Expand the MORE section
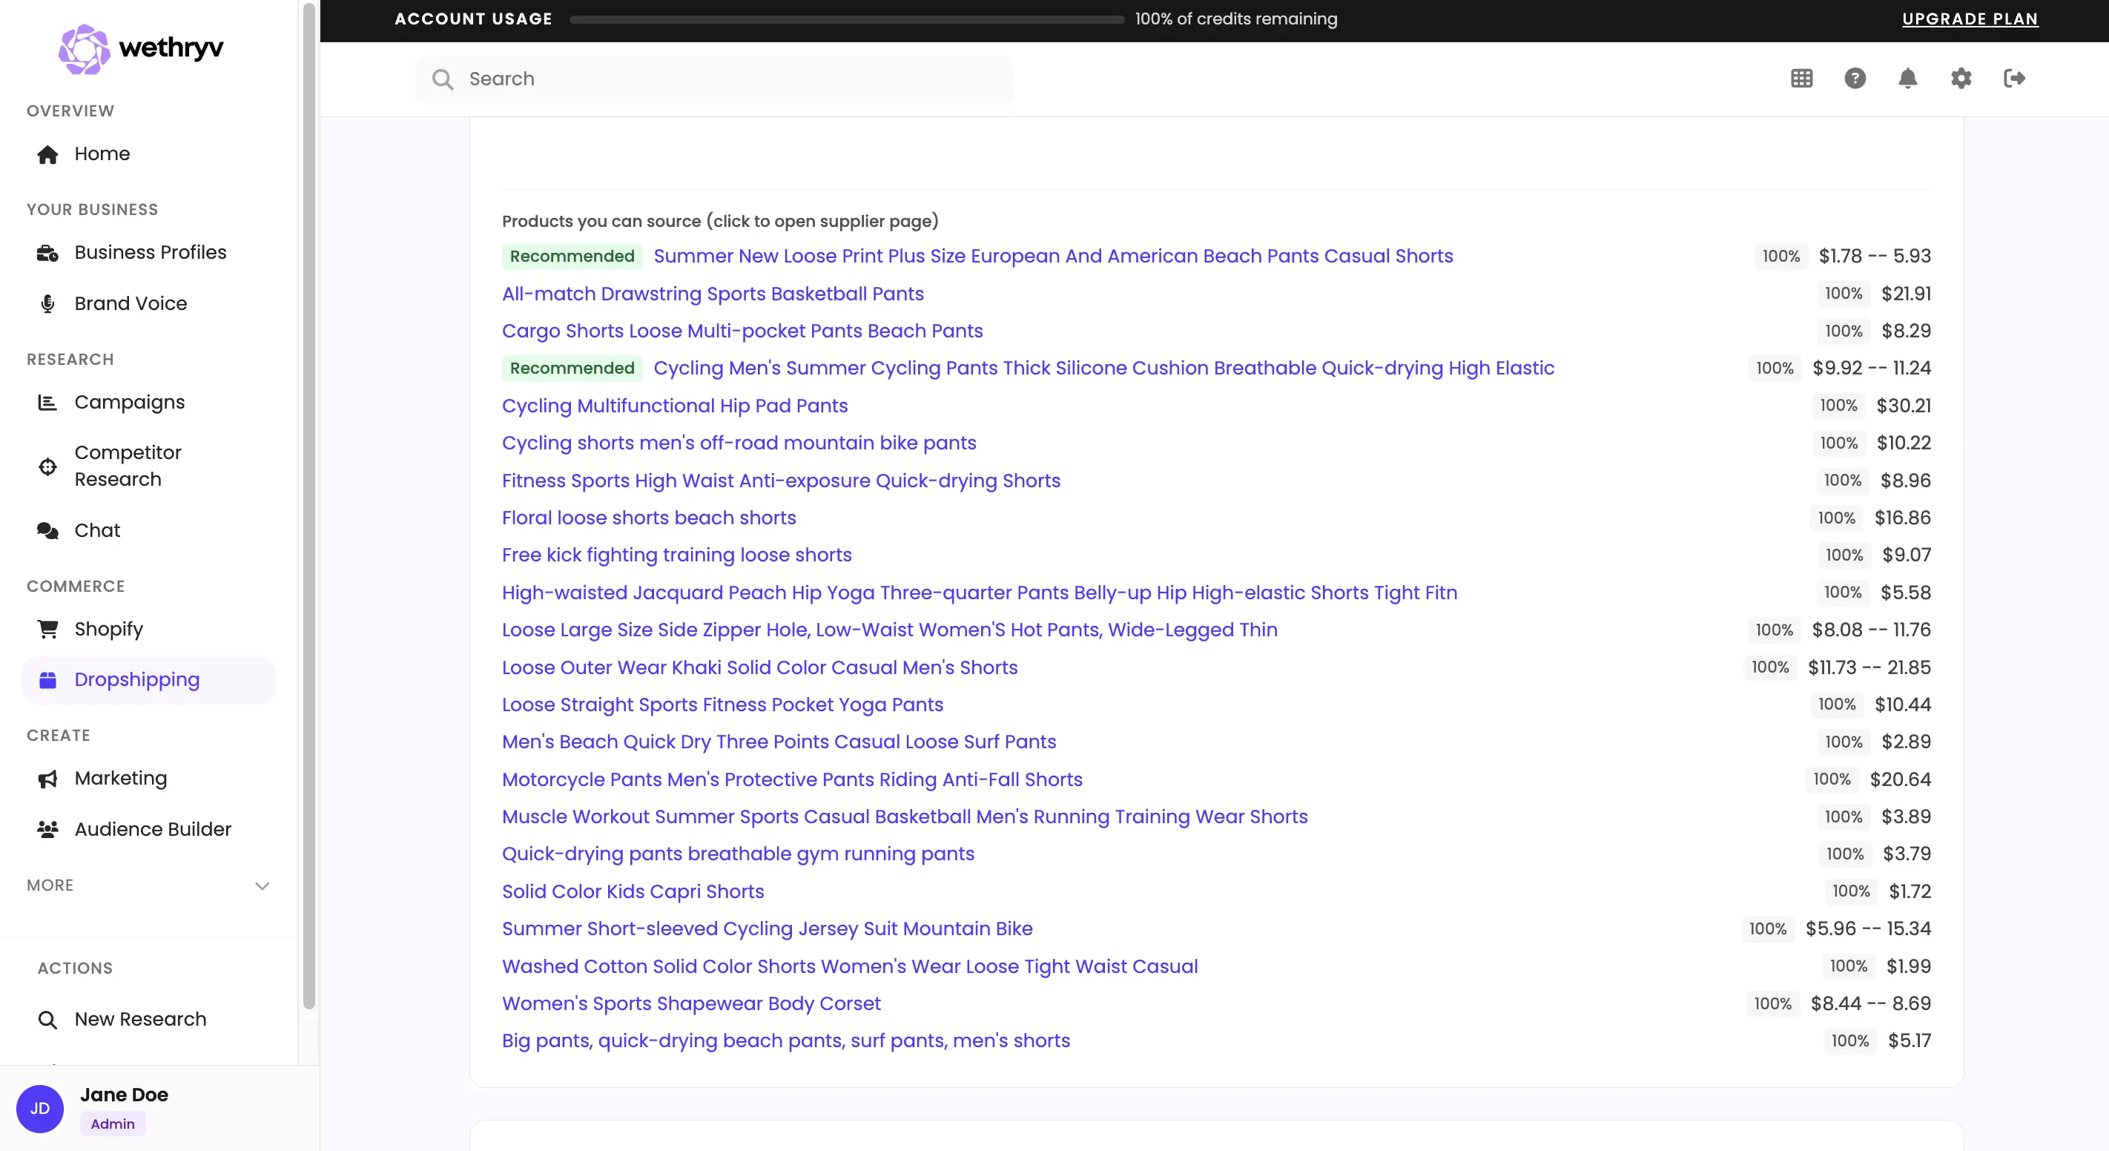2109x1151 pixels. coord(261,885)
